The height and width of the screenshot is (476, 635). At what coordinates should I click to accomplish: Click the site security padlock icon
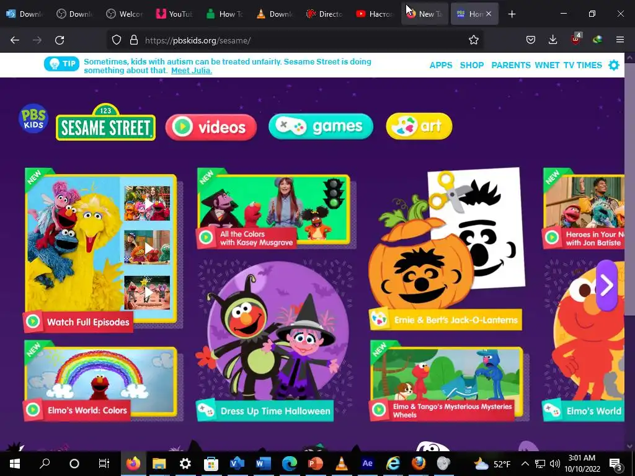[x=134, y=40]
